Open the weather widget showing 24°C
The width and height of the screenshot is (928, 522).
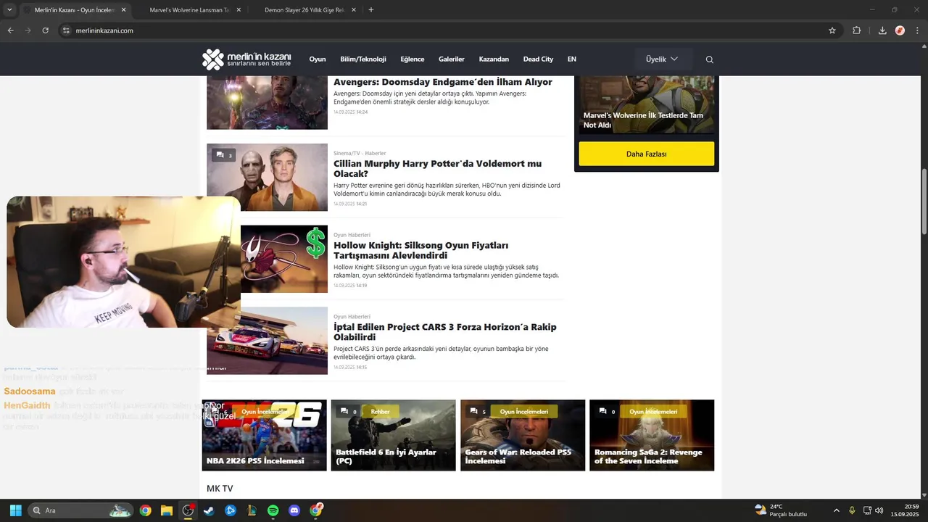781,510
